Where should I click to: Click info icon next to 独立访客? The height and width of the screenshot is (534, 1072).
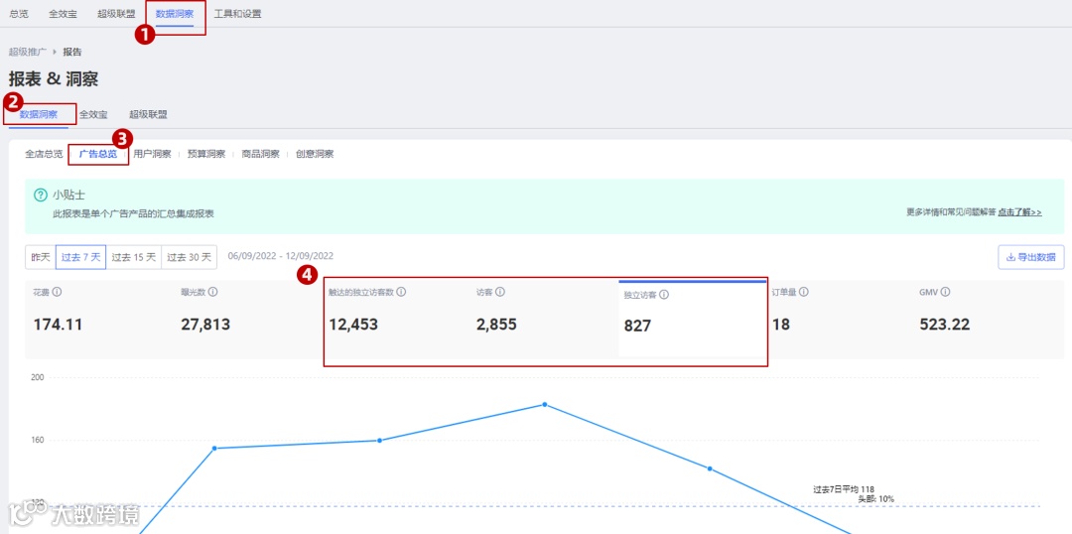664,296
